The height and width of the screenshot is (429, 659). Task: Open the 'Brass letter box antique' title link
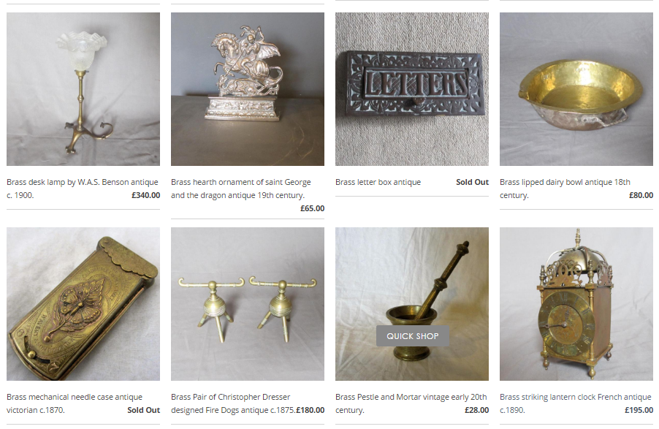378,182
